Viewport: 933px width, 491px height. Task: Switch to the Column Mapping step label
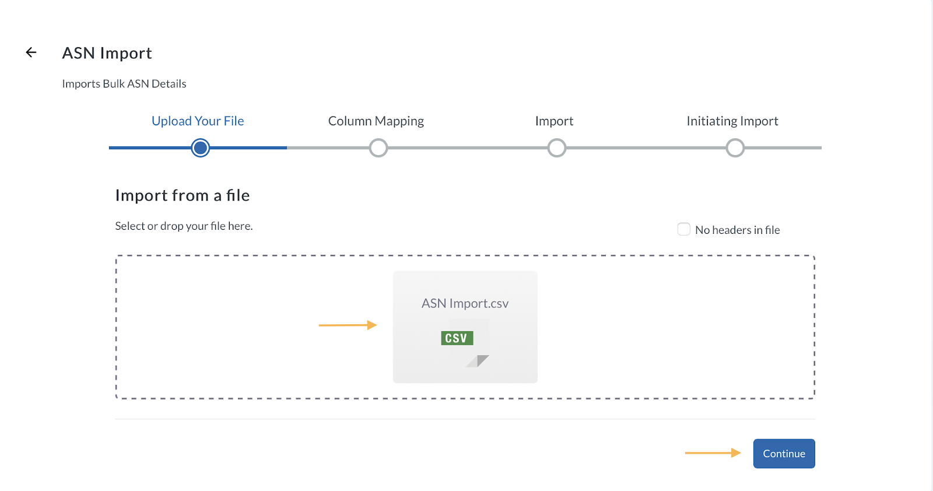pos(376,121)
